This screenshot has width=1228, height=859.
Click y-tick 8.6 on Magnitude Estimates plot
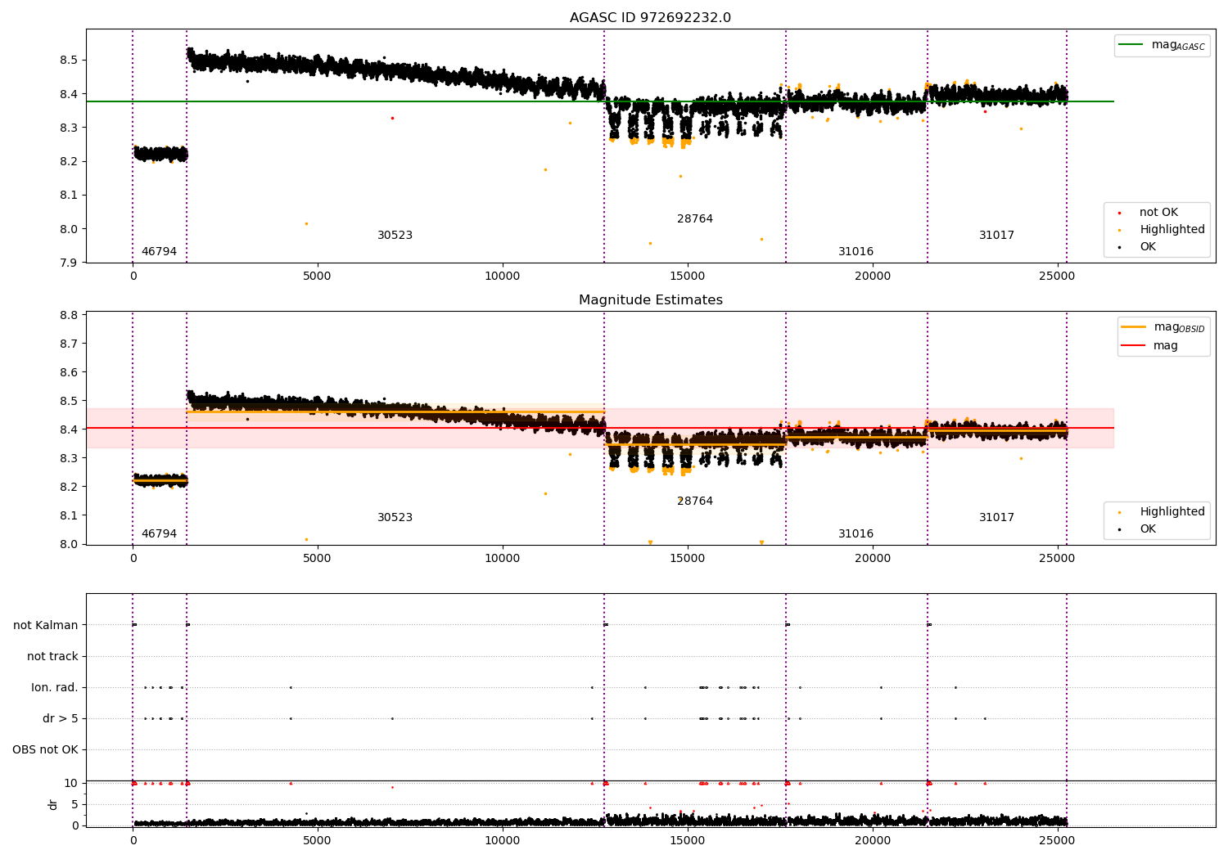click(x=69, y=373)
